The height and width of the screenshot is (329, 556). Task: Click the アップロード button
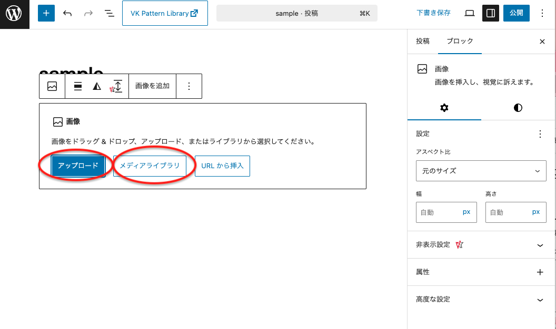(x=78, y=166)
